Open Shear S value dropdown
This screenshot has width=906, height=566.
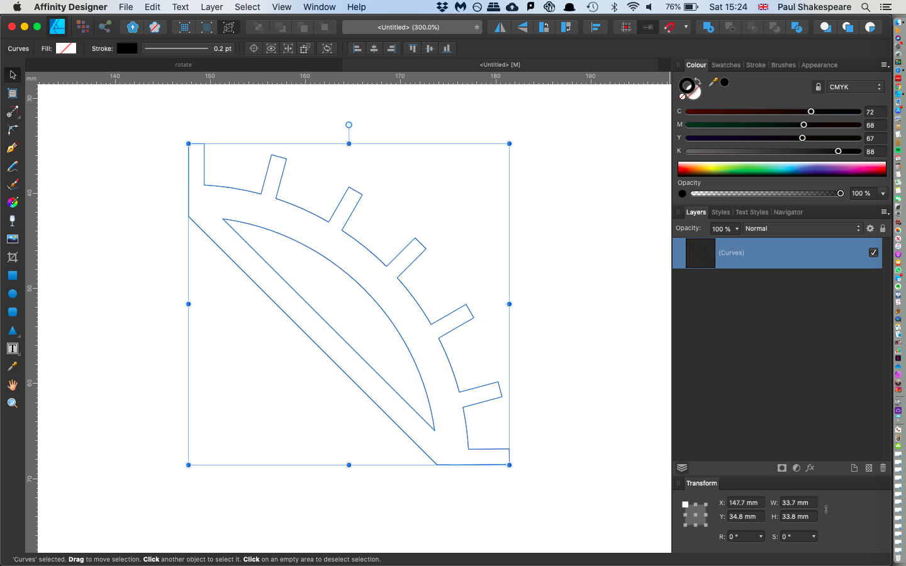(x=814, y=536)
